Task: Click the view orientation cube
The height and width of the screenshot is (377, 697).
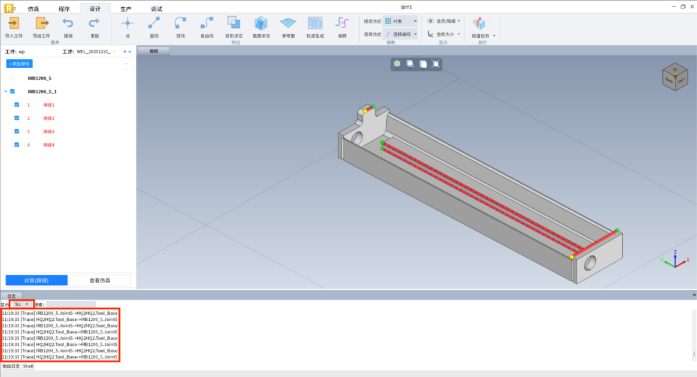Action: (674, 77)
